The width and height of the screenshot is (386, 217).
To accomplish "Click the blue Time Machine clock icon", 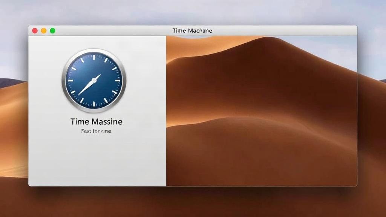I will (94, 81).
